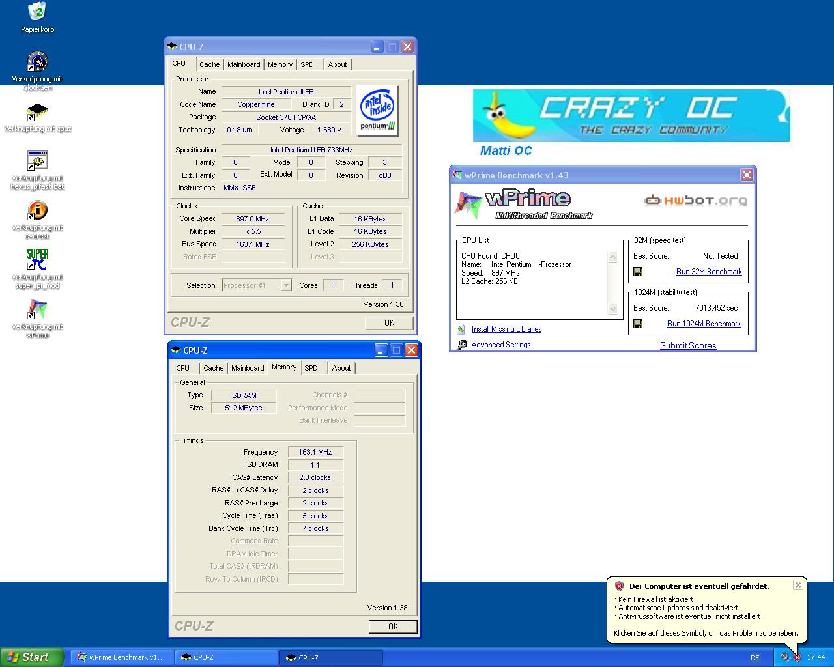Click the CPU-Z title bar icon of upper window
The height and width of the screenshot is (667, 834).
[x=172, y=47]
